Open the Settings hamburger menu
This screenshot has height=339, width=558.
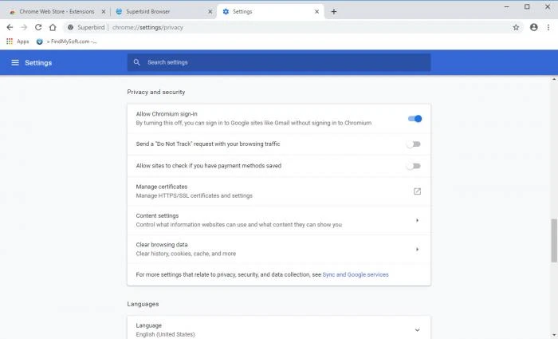pos(15,63)
